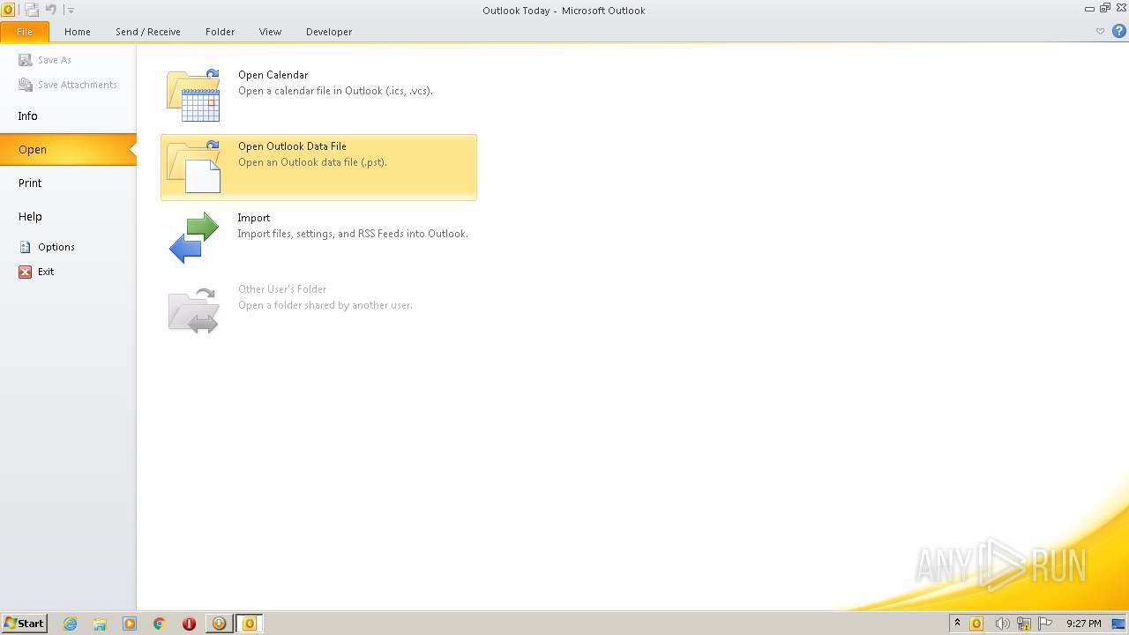Viewport: 1129px width, 635px height.
Task: Click the volume speaker tray icon
Action: click(x=1002, y=624)
